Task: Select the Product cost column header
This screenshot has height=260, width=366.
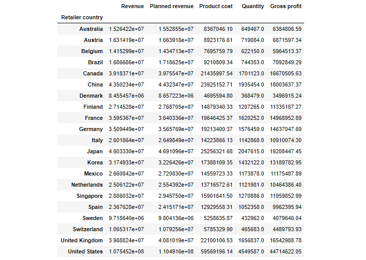Action: coord(216,7)
